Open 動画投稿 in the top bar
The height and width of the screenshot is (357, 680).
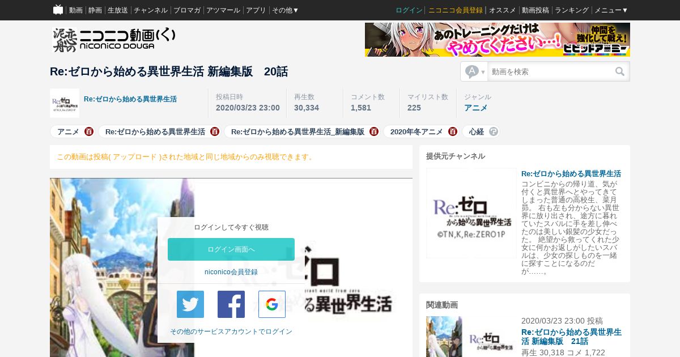tap(535, 10)
